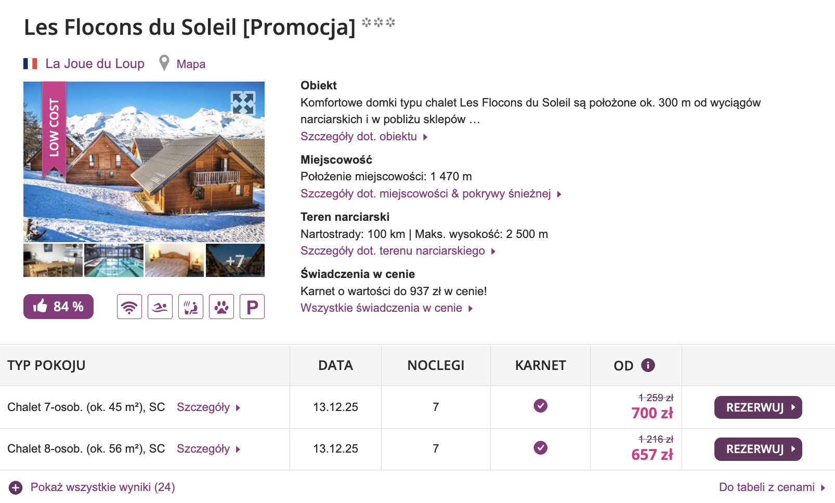
Task: Open the info icon in the OD column header
Action: pyautogui.click(x=648, y=365)
